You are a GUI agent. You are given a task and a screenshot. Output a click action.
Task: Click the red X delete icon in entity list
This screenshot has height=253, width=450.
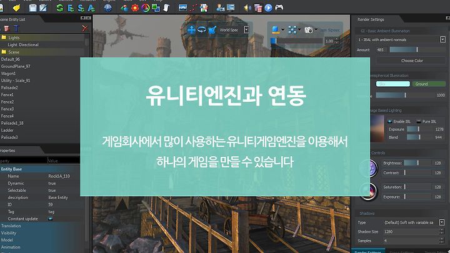(x=84, y=28)
